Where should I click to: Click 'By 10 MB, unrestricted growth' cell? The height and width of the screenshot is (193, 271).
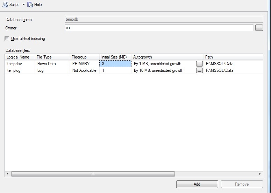[x=164, y=70]
